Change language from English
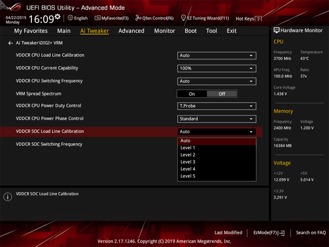Screen dimensions: 329x247 pyautogui.click(x=81, y=18)
